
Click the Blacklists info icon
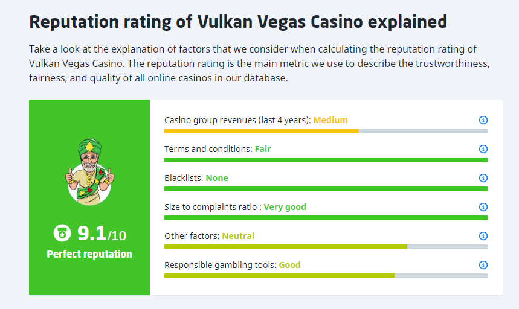(483, 178)
